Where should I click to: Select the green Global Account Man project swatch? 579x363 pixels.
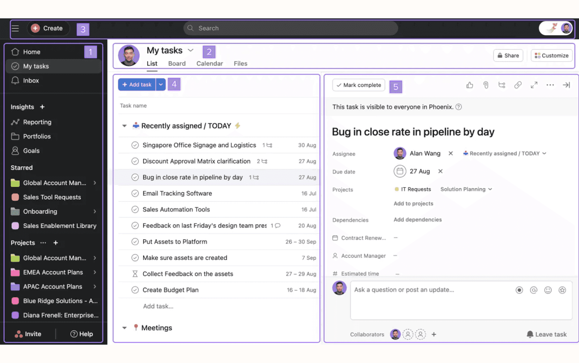15,258
